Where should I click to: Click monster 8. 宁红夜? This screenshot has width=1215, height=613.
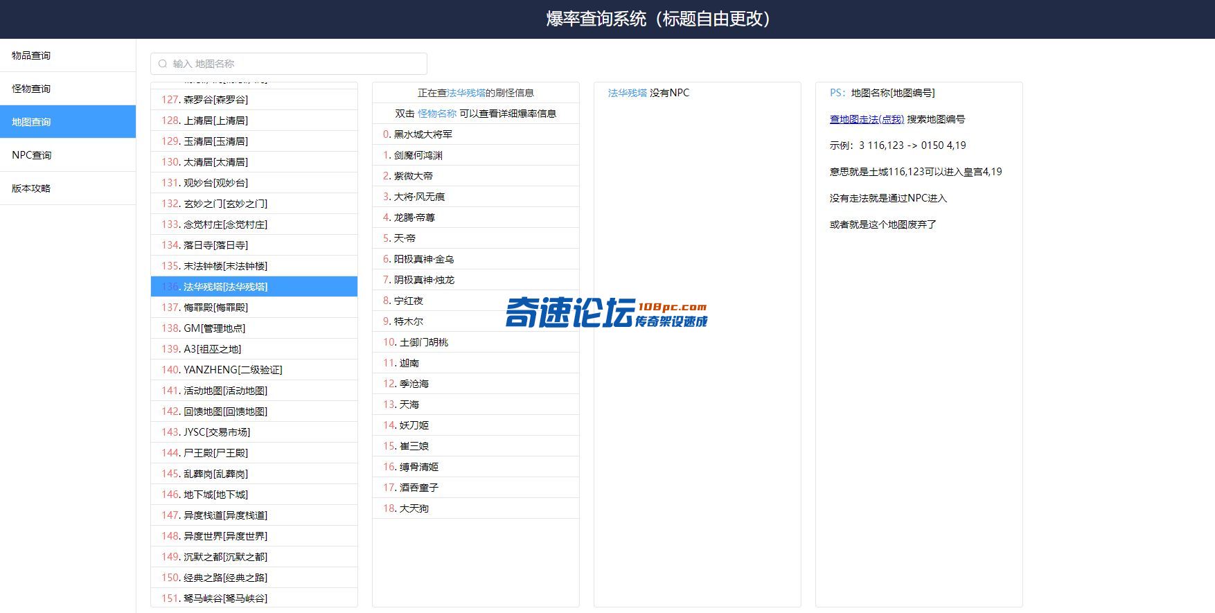476,301
